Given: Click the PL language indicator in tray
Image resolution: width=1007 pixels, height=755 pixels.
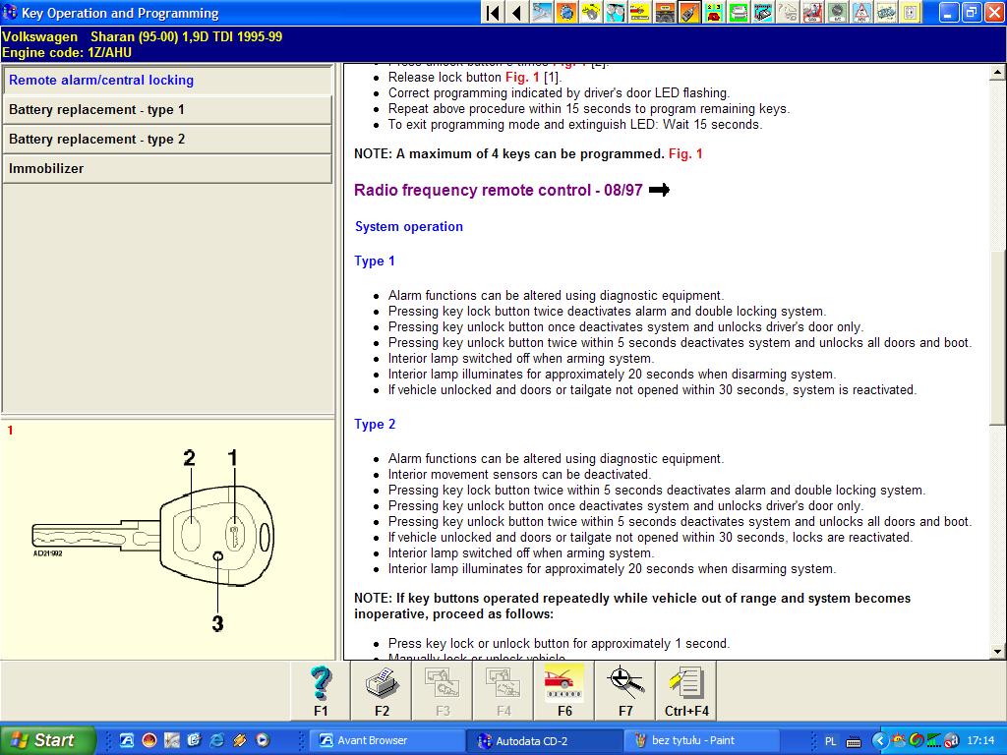Looking at the screenshot, I should (830, 741).
